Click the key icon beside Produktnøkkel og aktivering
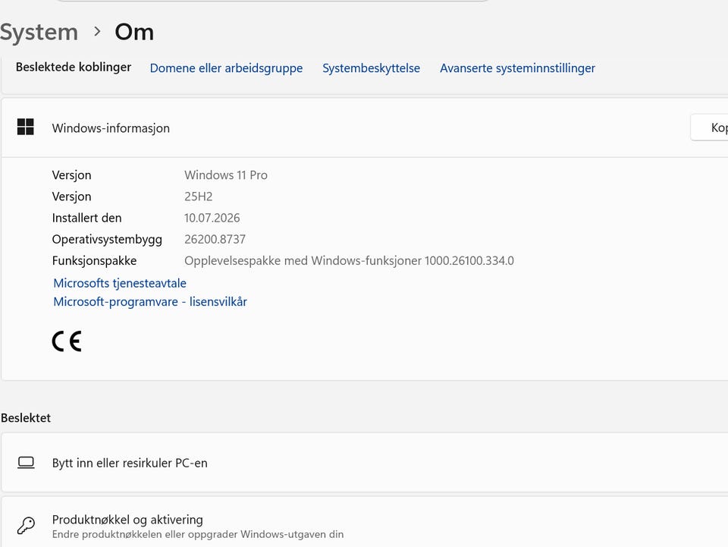 click(26, 526)
